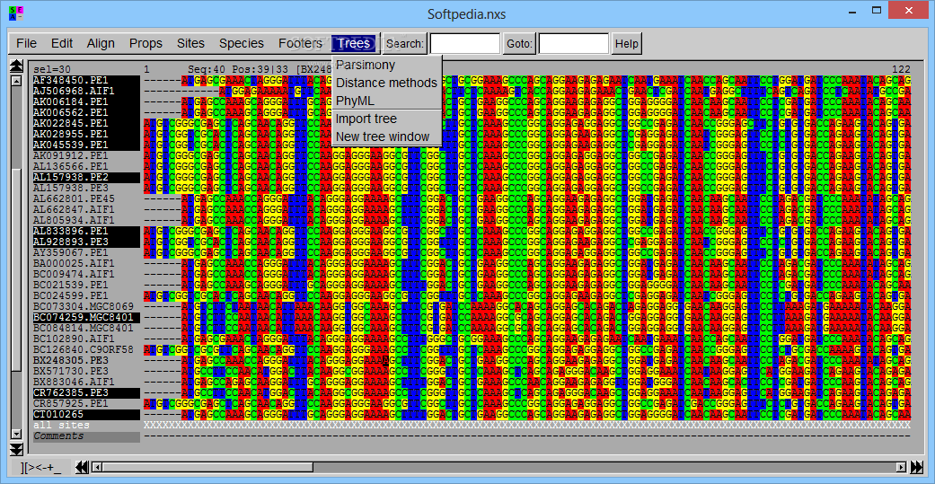
Task: Select sequence AL662847.AIF1
Action: tap(86, 209)
